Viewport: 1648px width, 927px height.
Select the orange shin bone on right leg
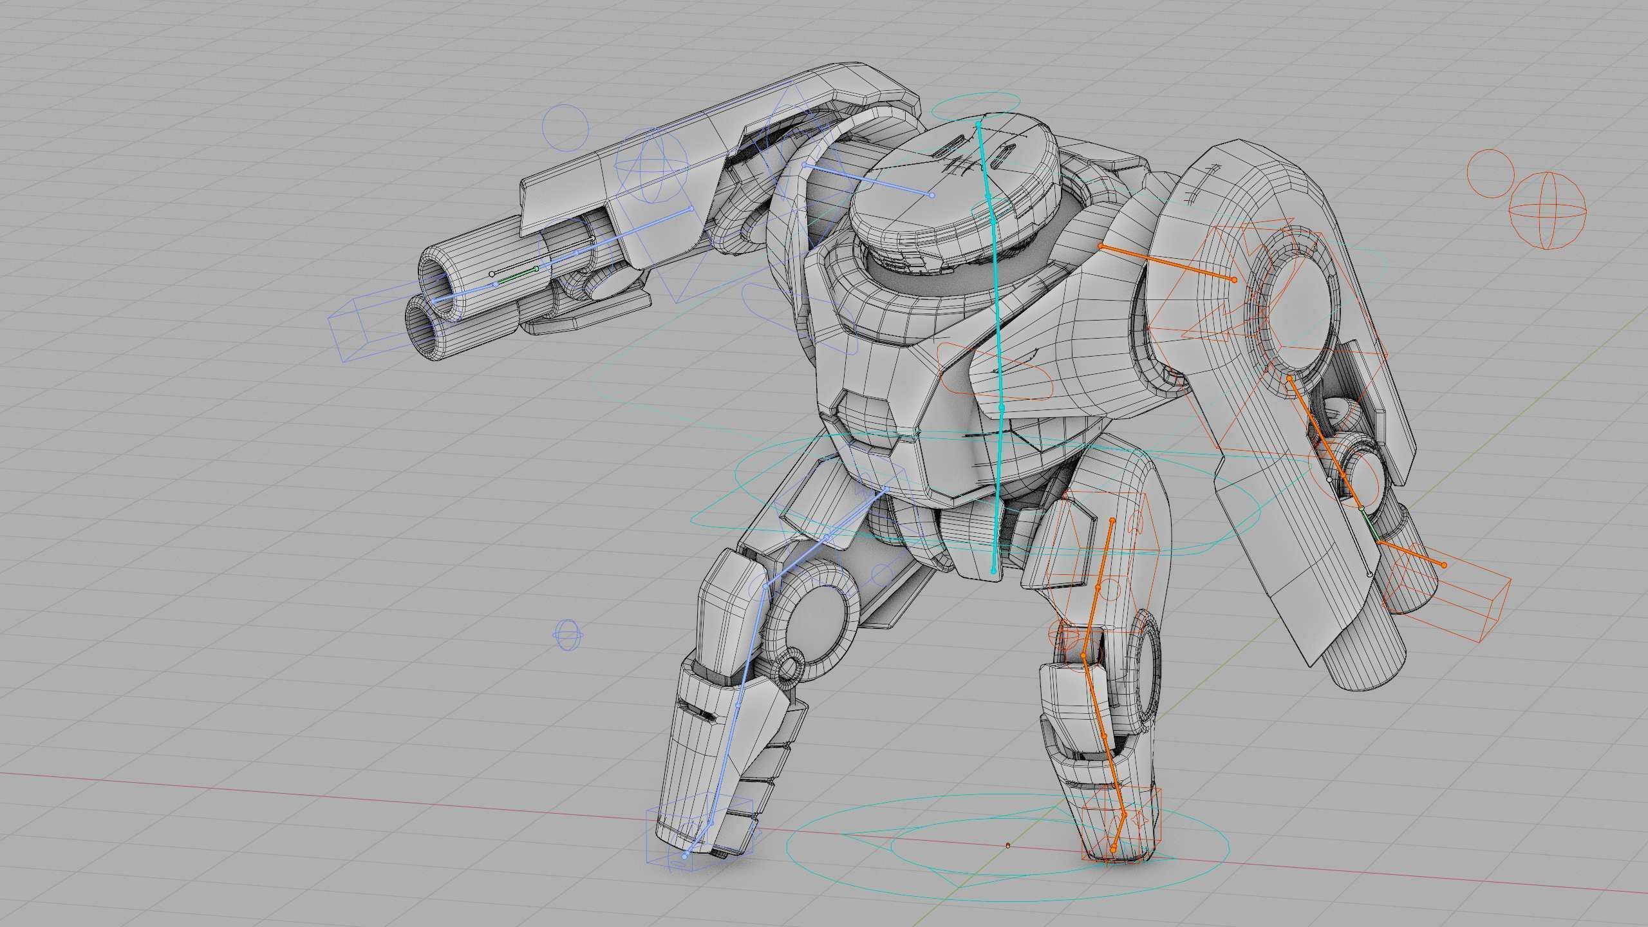tap(1103, 736)
